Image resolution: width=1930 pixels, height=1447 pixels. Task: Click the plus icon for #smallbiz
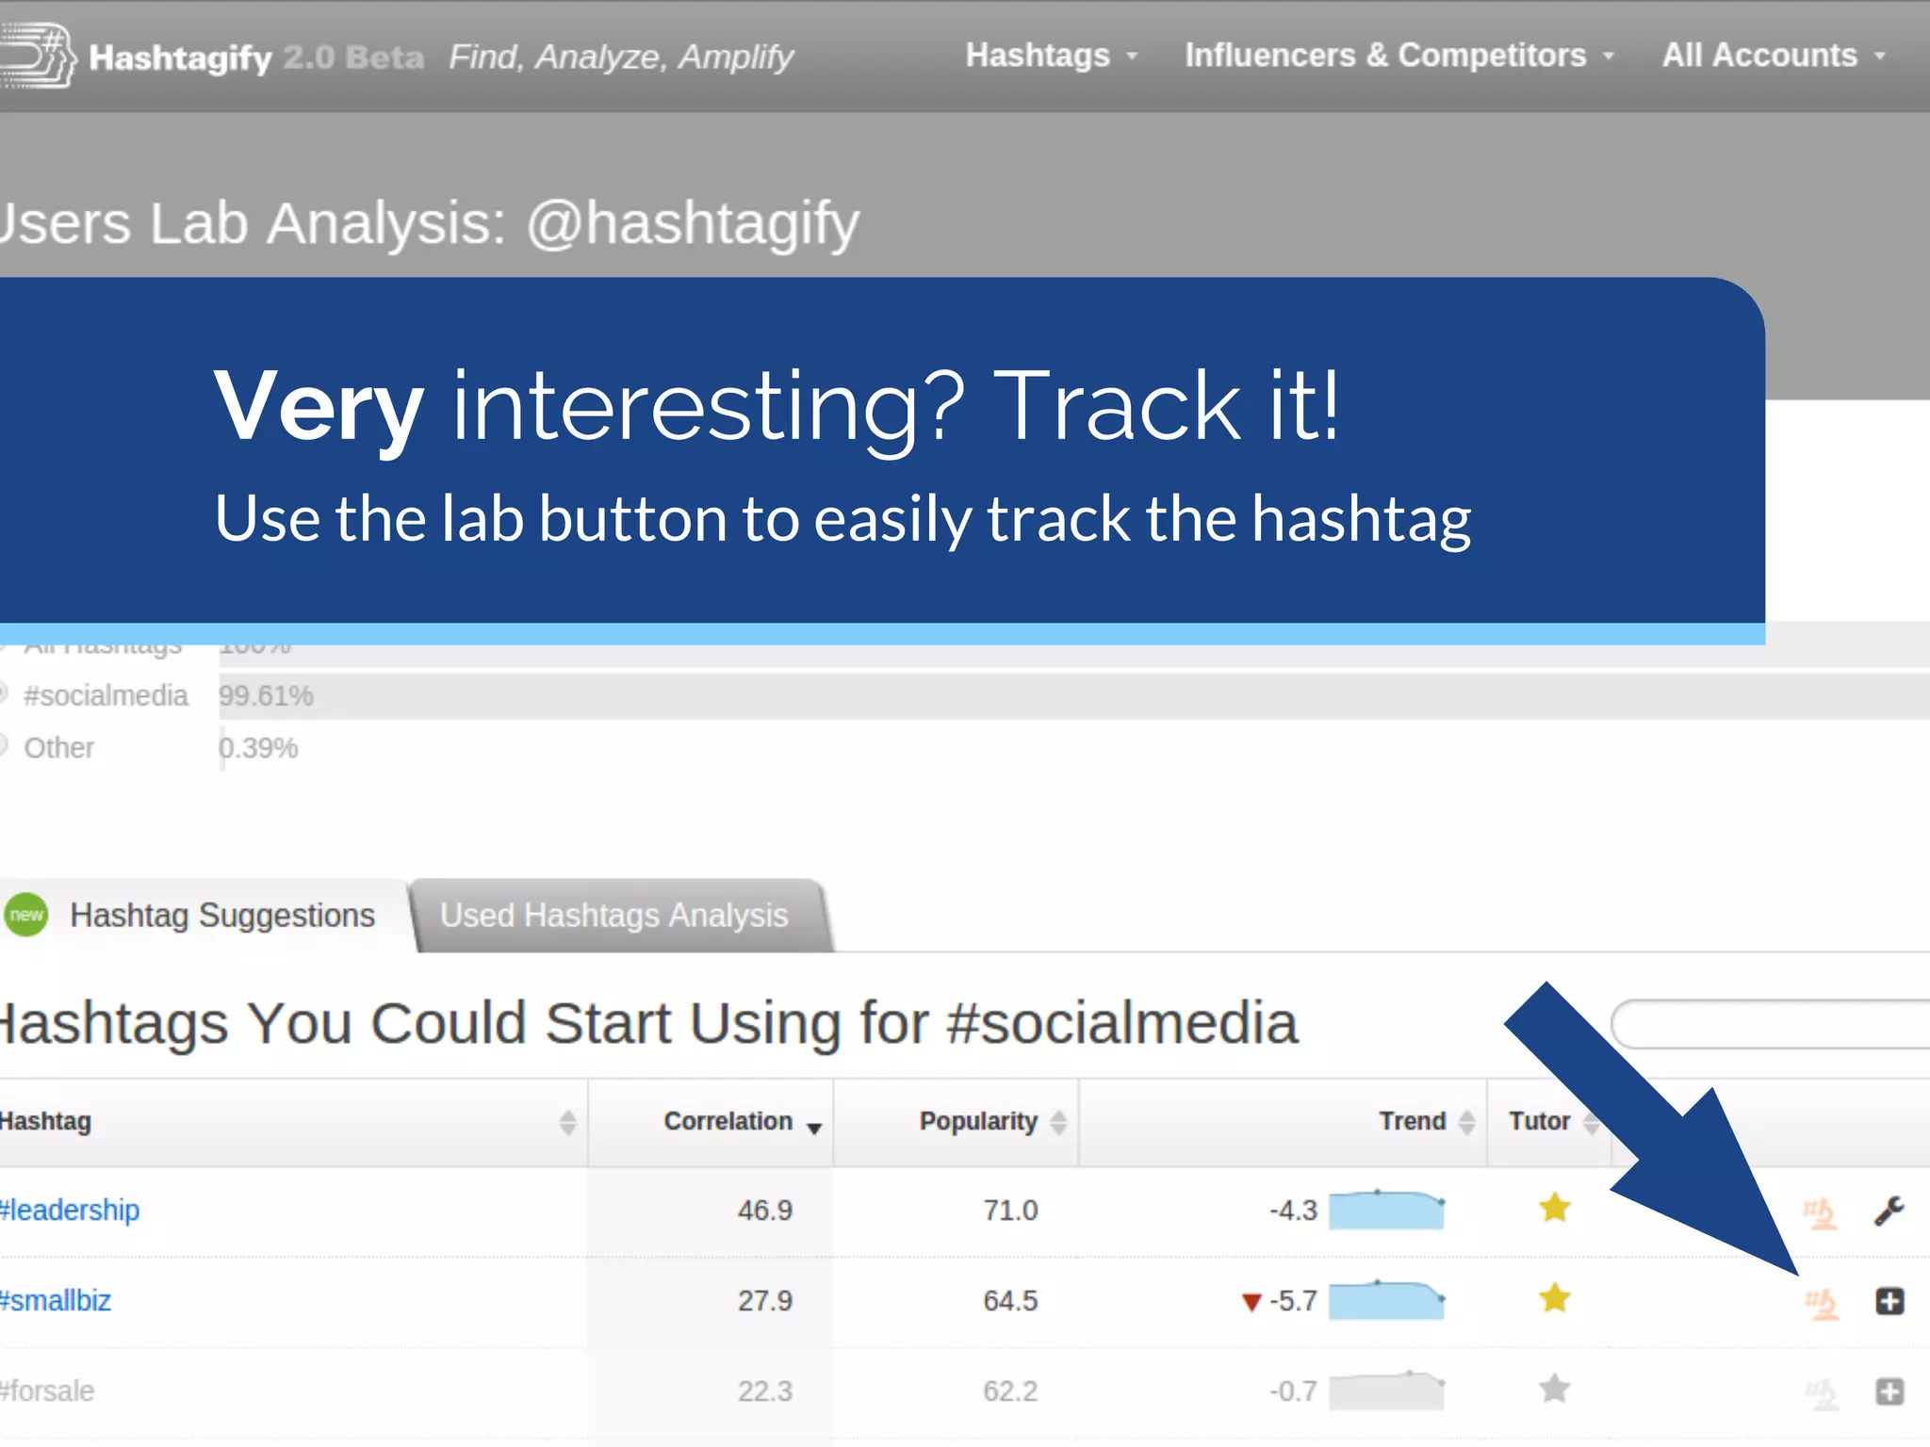tap(1889, 1301)
